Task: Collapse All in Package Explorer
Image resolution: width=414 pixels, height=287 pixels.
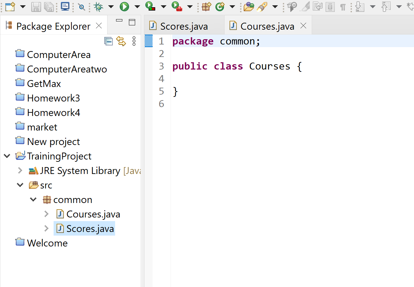Action: 109,41
